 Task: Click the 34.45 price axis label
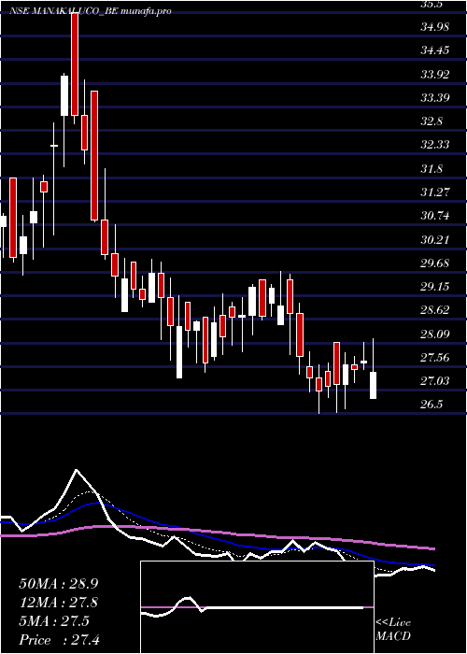point(435,50)
